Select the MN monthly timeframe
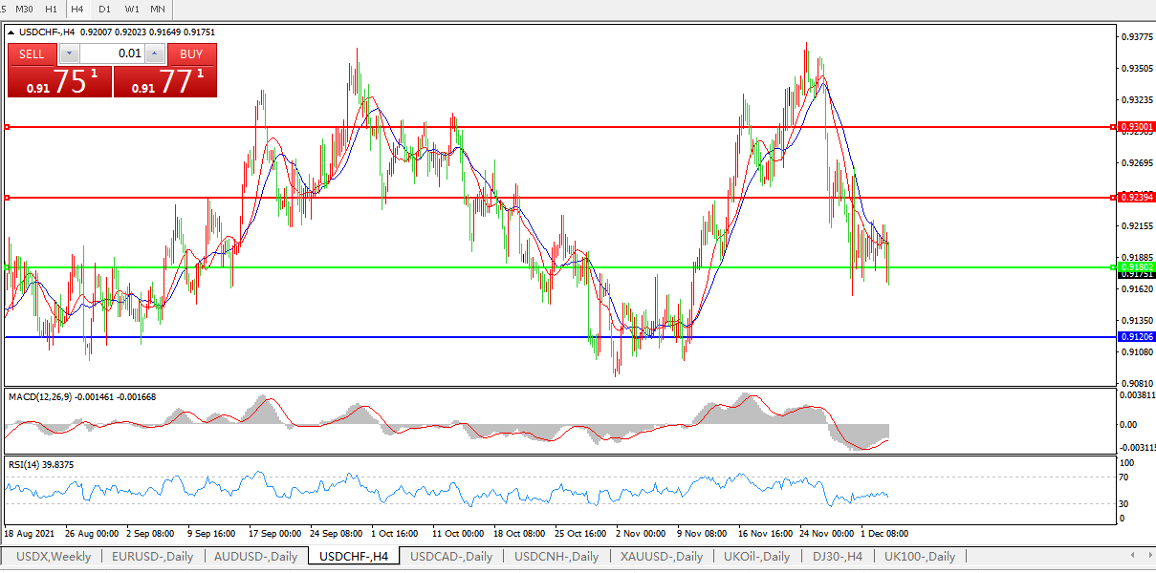This screenshot has width=1156, height=573. [158, 9]
